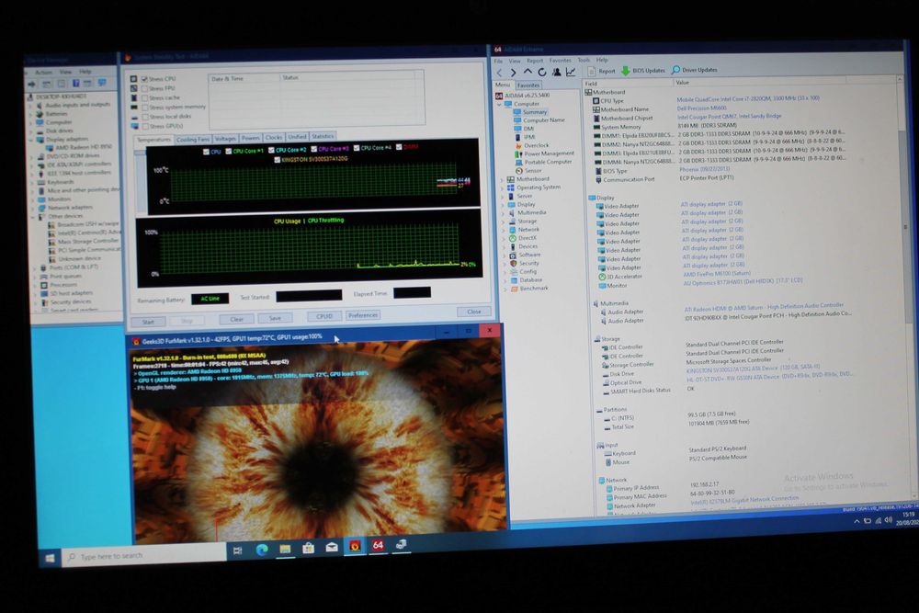The width and height of the screenshot is (919, 613).
Task: Open the AIDA64 graph toolbar icon
Action: pyautogui.click(x=571, y=72)
